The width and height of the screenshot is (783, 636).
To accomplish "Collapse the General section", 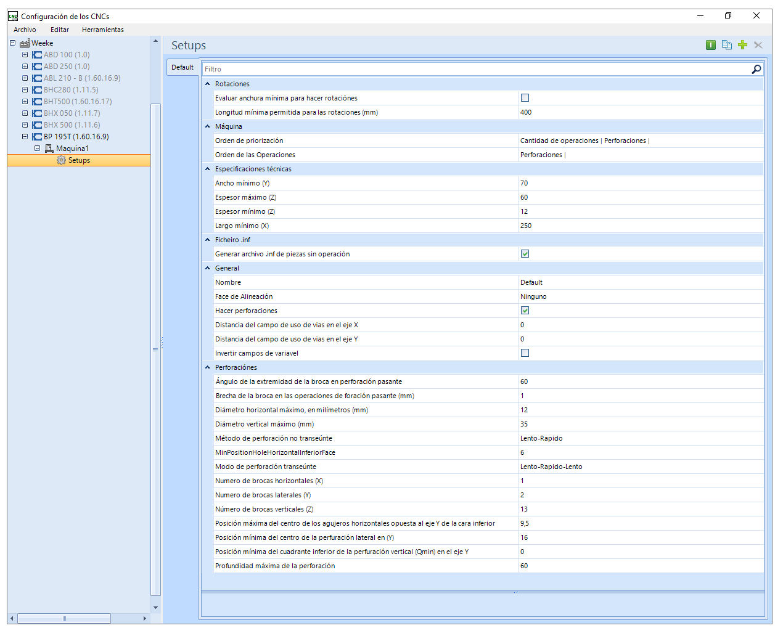I will tap(208, 268).
